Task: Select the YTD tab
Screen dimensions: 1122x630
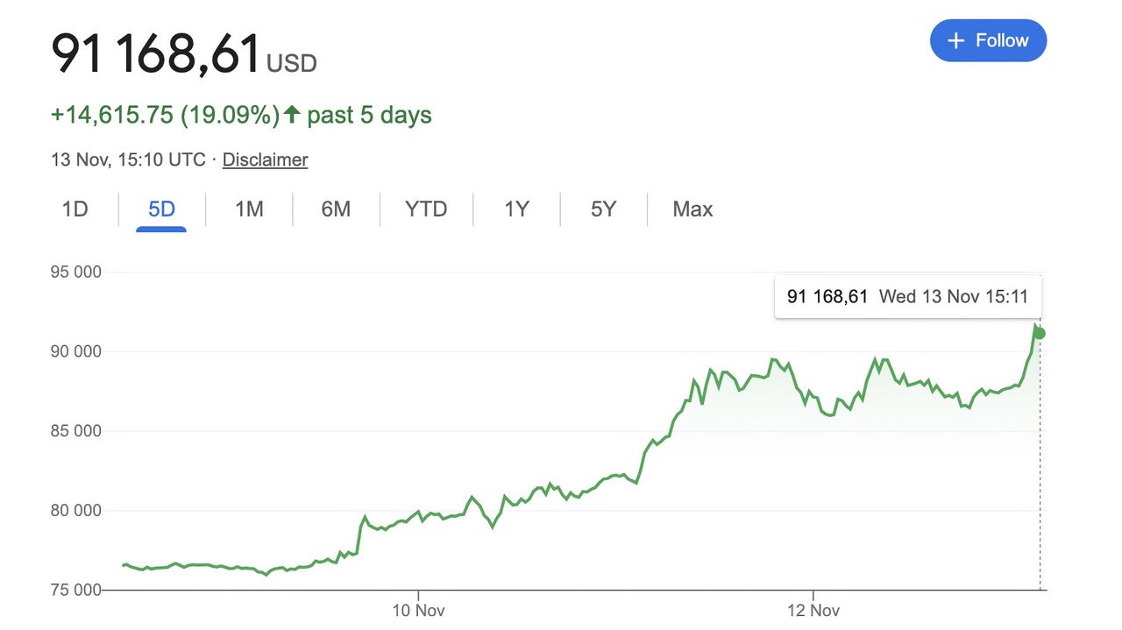Action: 426,209
